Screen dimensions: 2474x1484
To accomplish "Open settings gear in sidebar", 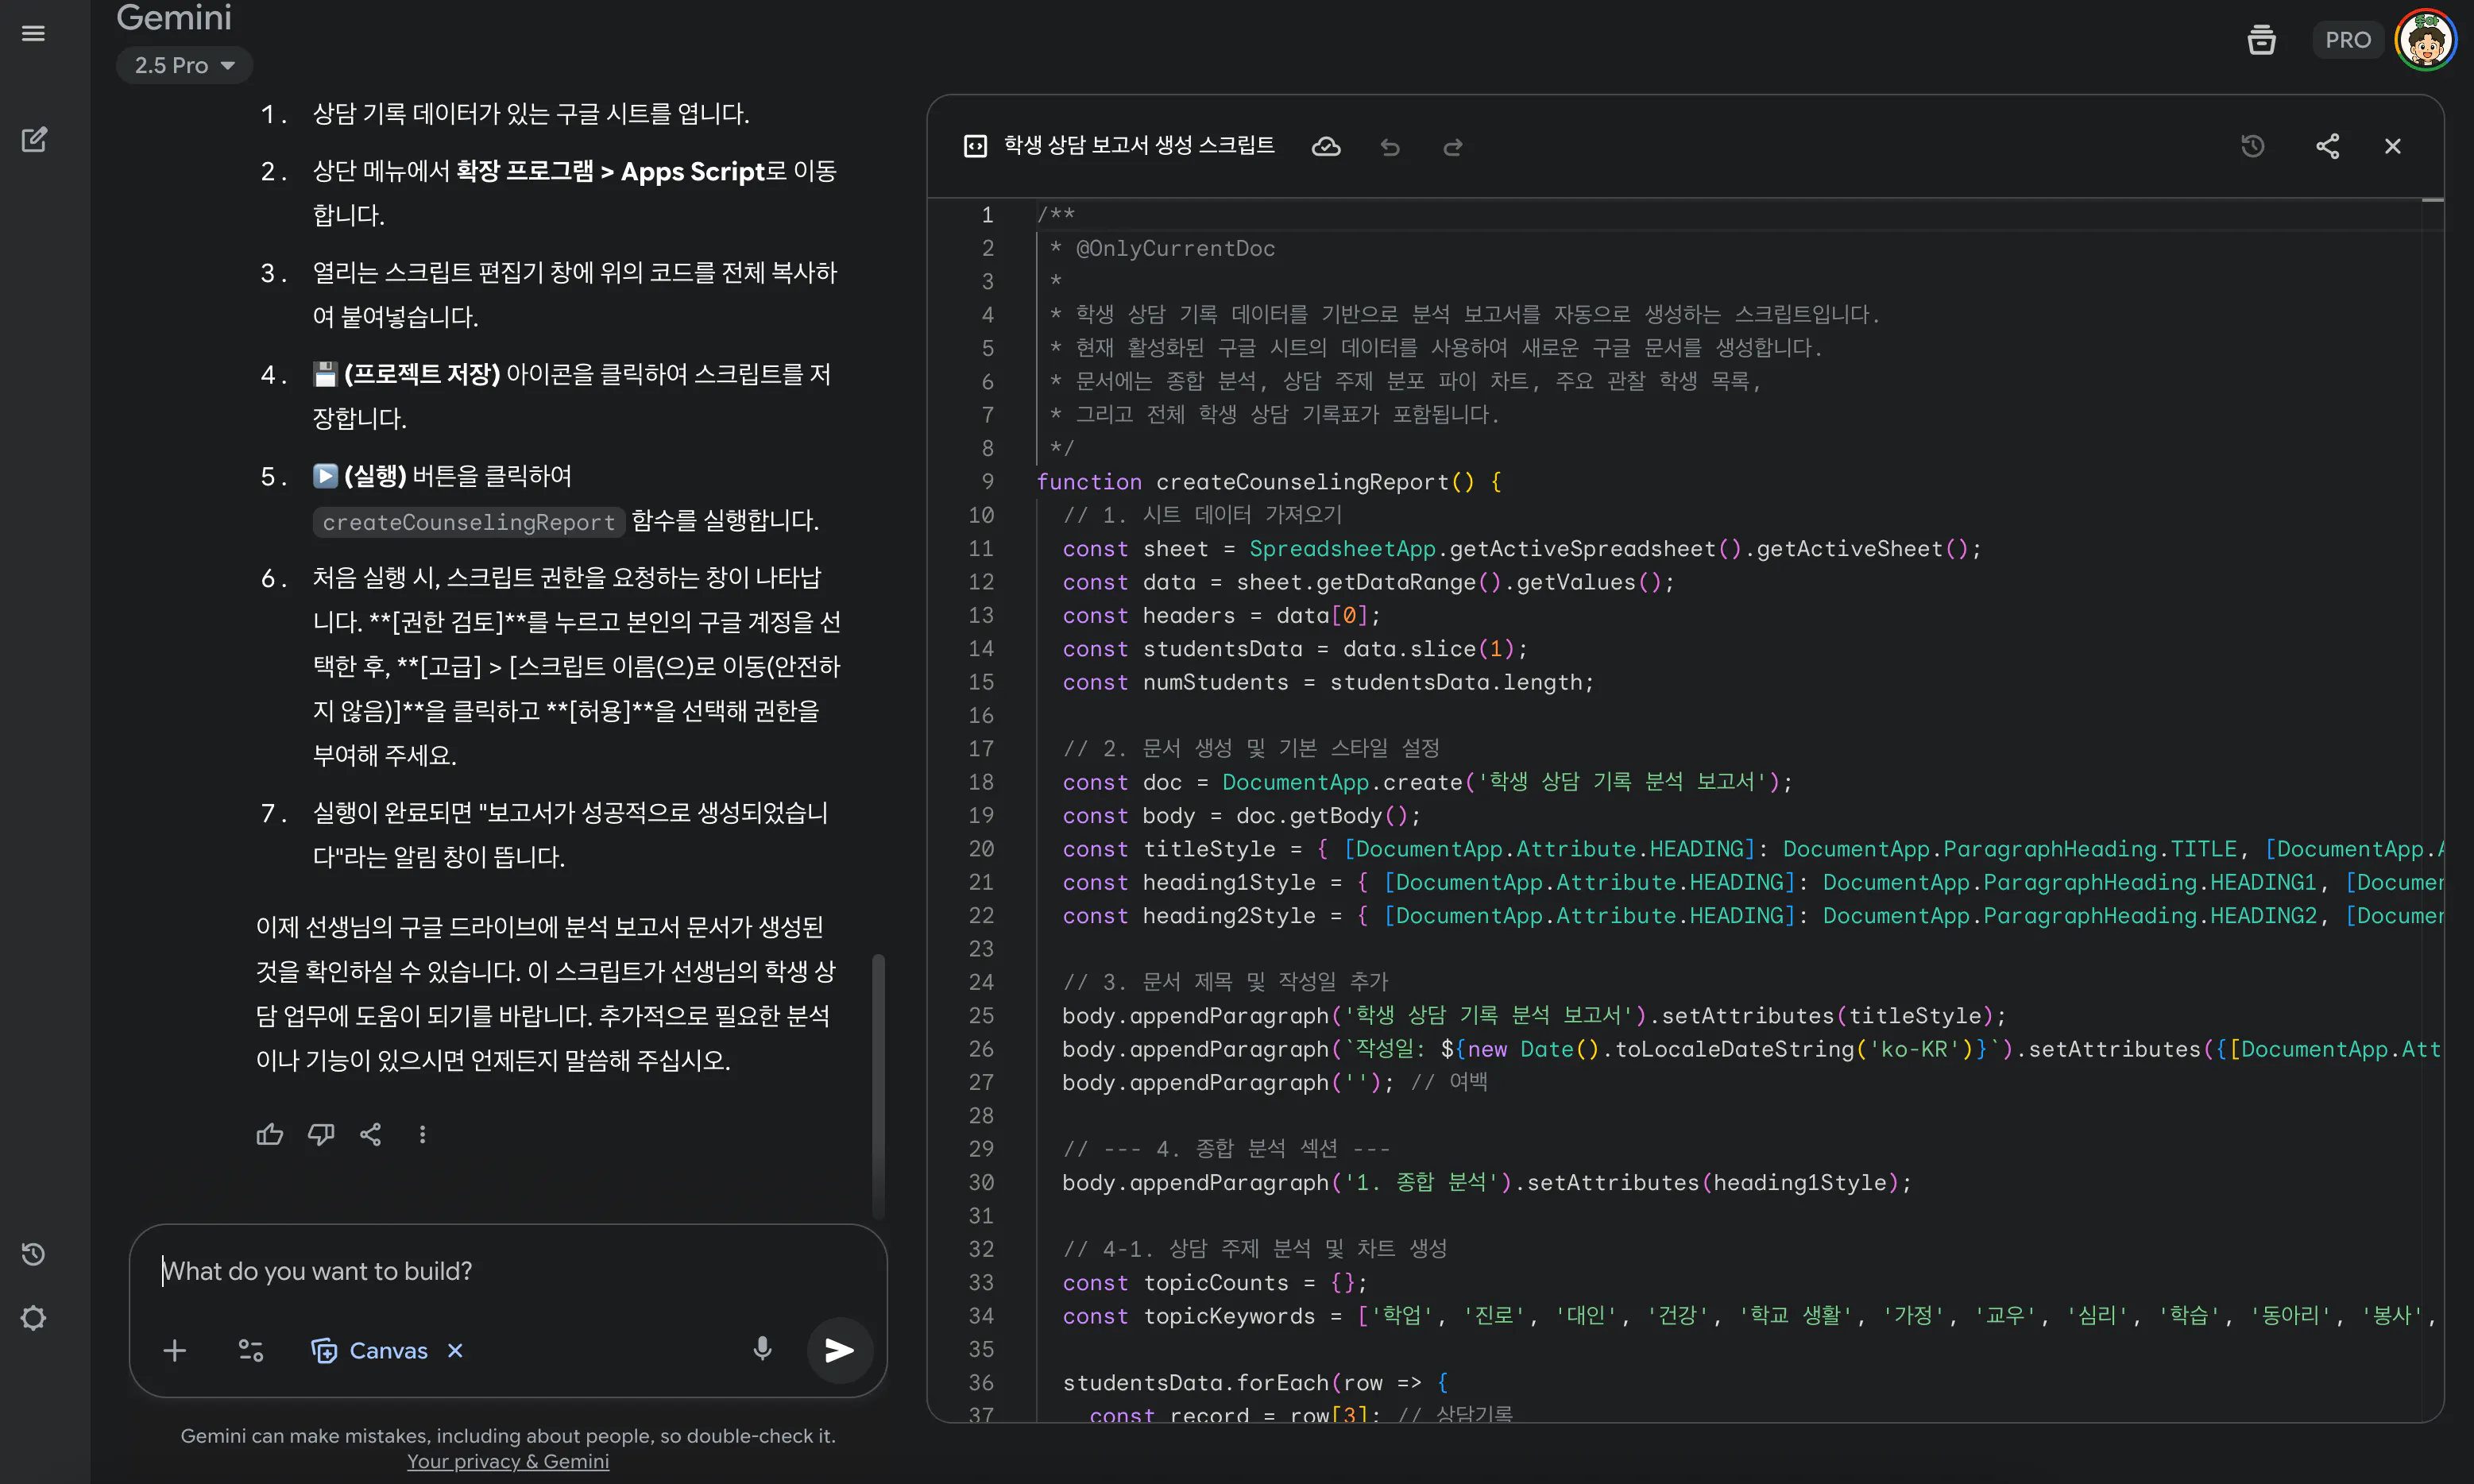I will [x=33, y=1318].
